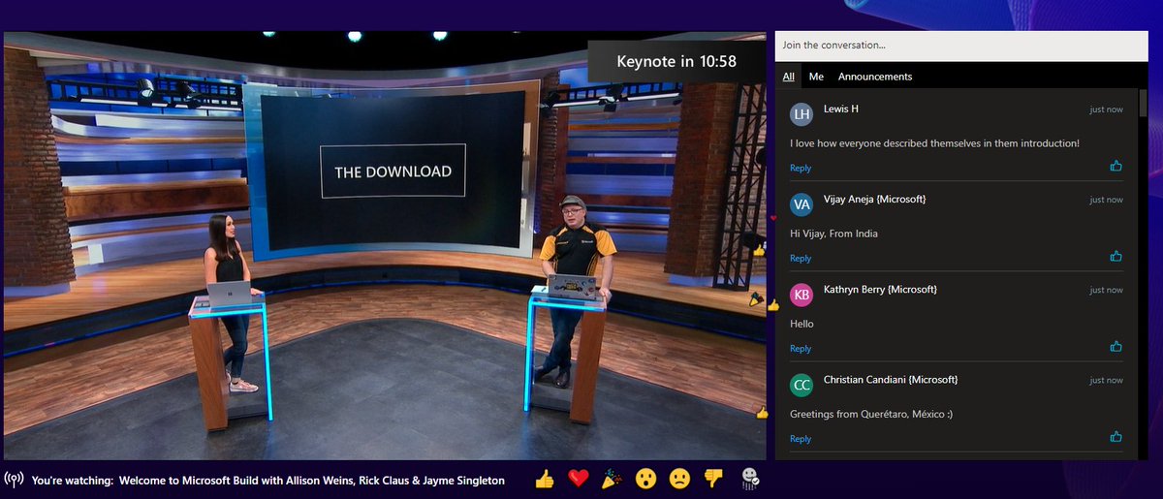Like Lewis H's comment
Viewport: 1163px width, 499px height.
1116,166
